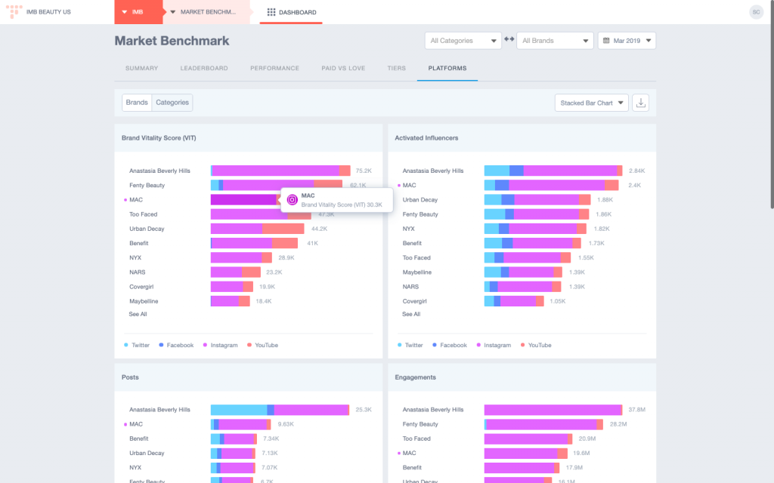Image resolution: width=774 pixels, height=483 pixels.
Task: Click the calendar icon beside Mar 2019
Action: pos(606,41)
